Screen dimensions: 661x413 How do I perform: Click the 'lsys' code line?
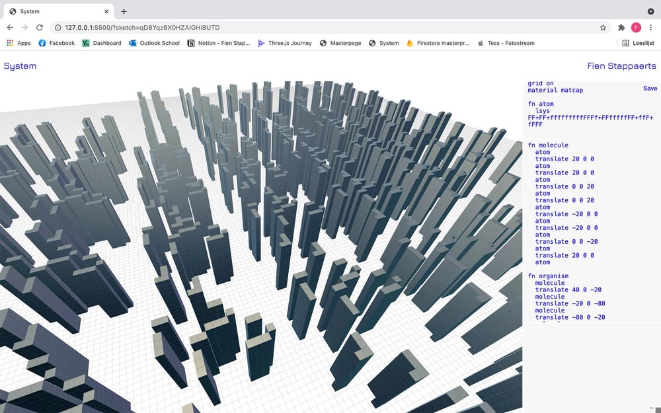pos(543,111)
